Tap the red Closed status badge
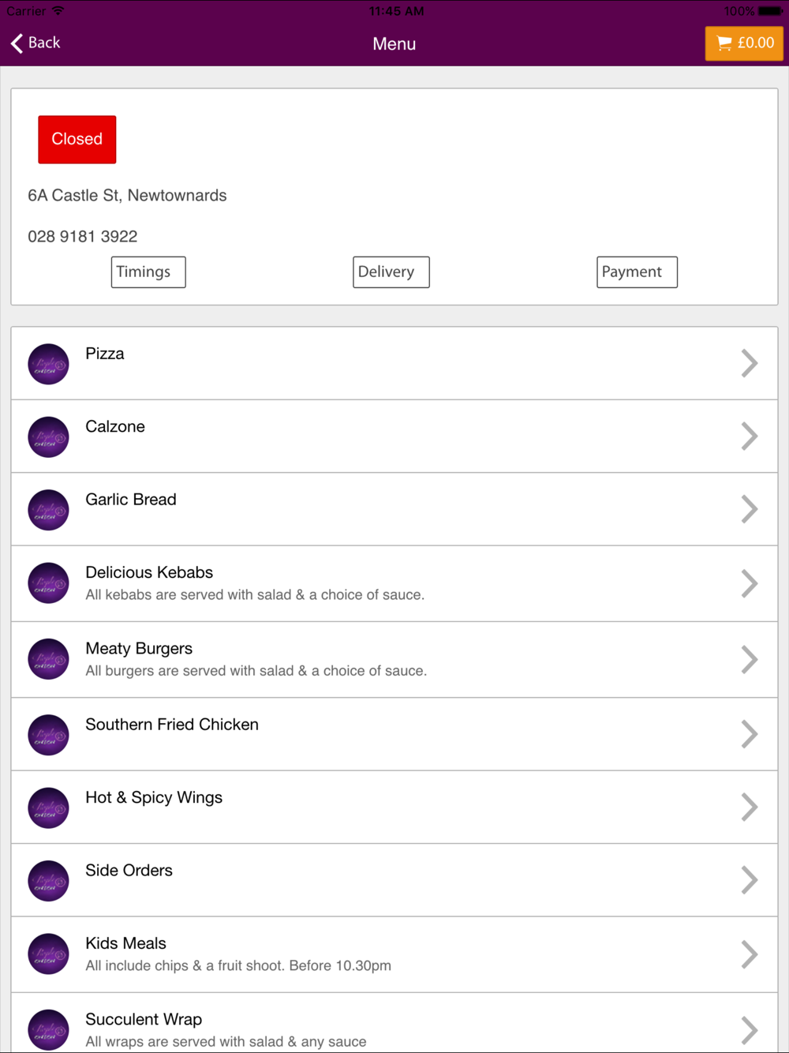The width and height of the screenshot is (789, 1053). (x=77, y=140)
